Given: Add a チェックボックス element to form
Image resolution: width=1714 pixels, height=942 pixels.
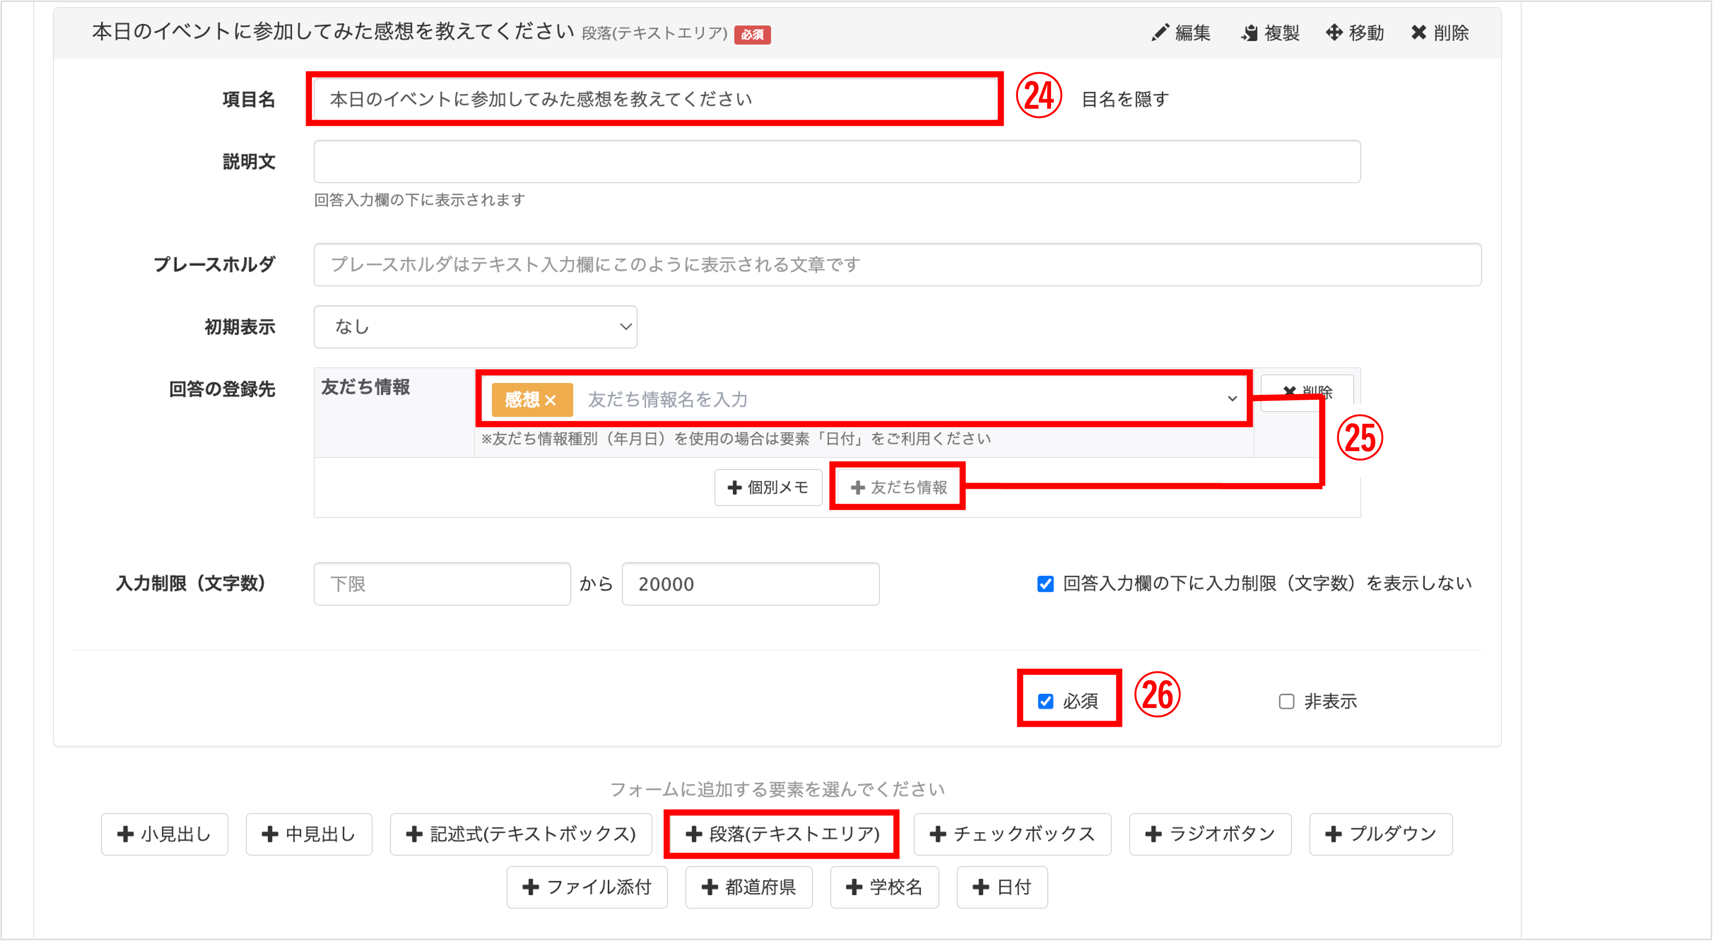Looking at the screenshot, I should (1012, 834).
